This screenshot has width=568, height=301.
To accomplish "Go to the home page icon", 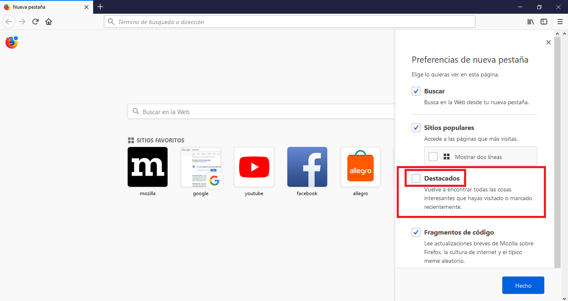I will click(49, 22).
